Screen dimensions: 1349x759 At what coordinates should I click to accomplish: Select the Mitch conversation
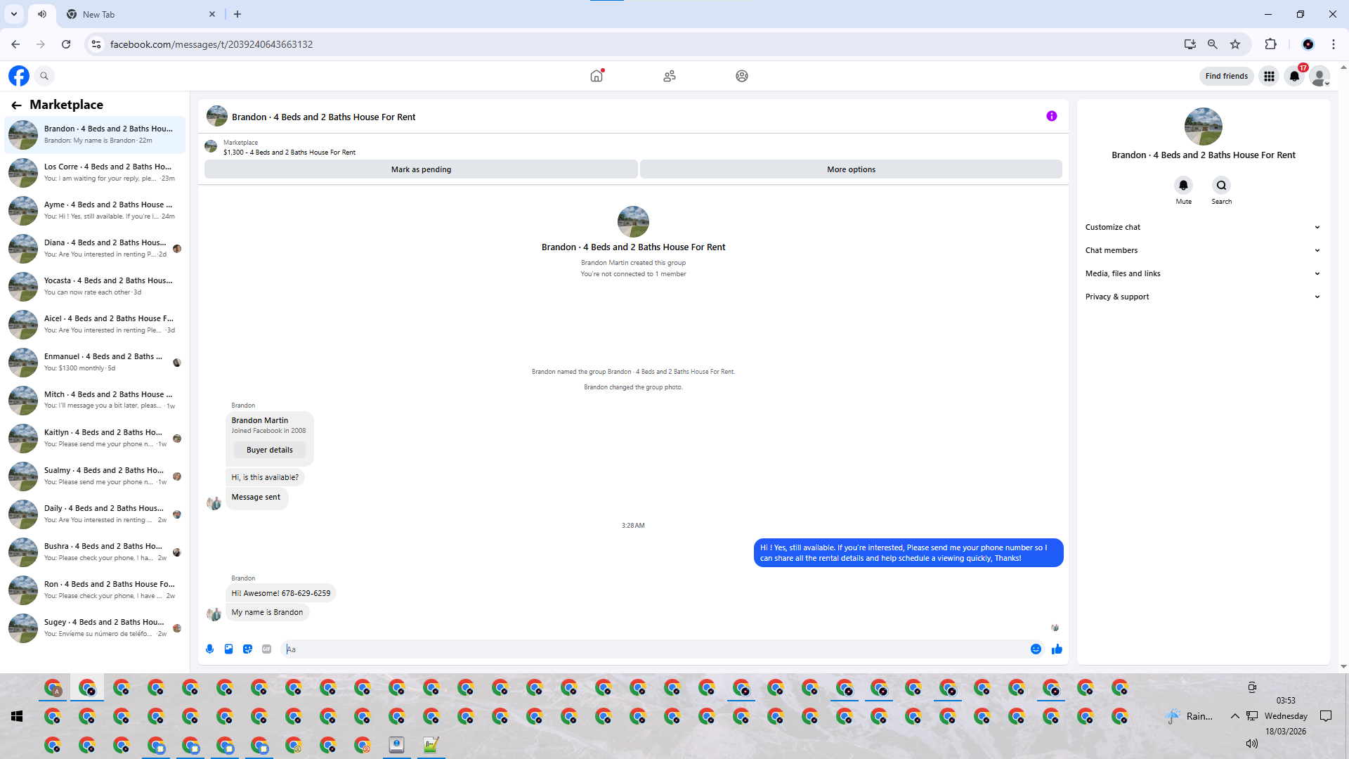tap(95, 400)
